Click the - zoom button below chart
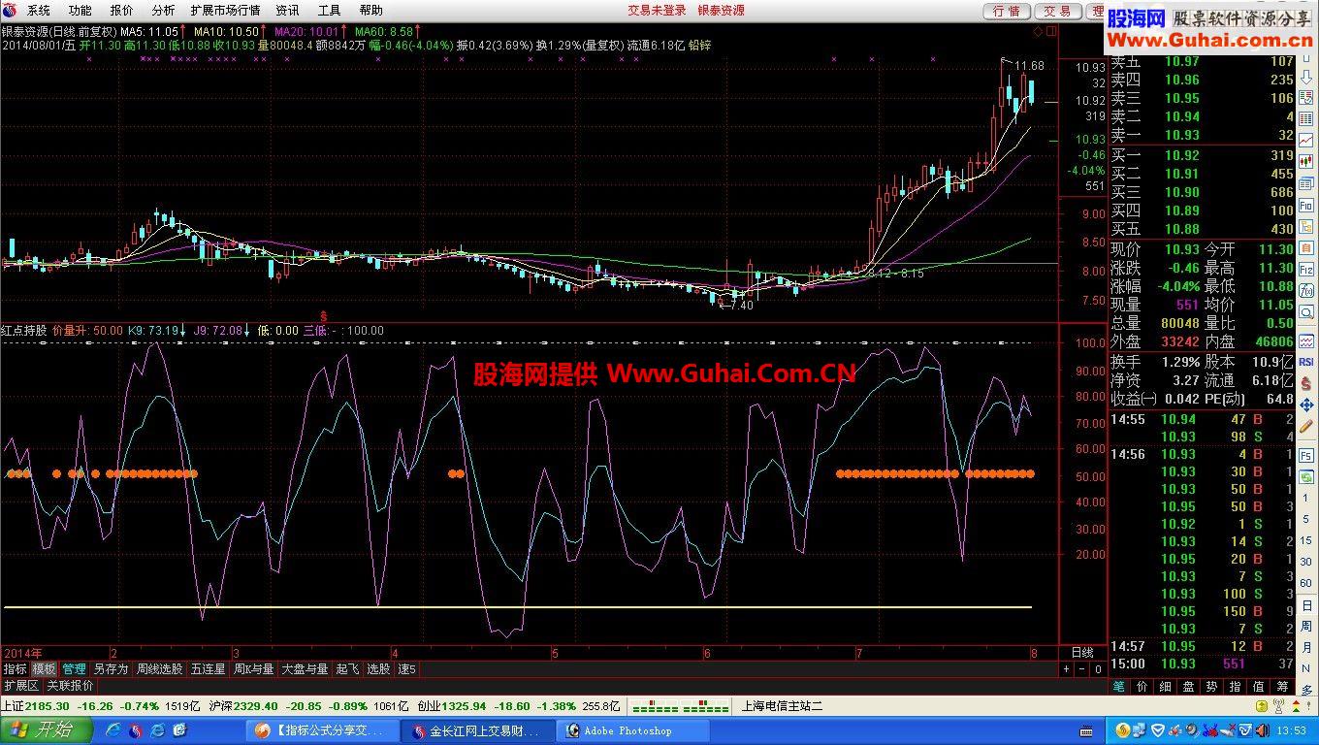This screenshot has width=1319, height=745. [x=1081, y=669]
